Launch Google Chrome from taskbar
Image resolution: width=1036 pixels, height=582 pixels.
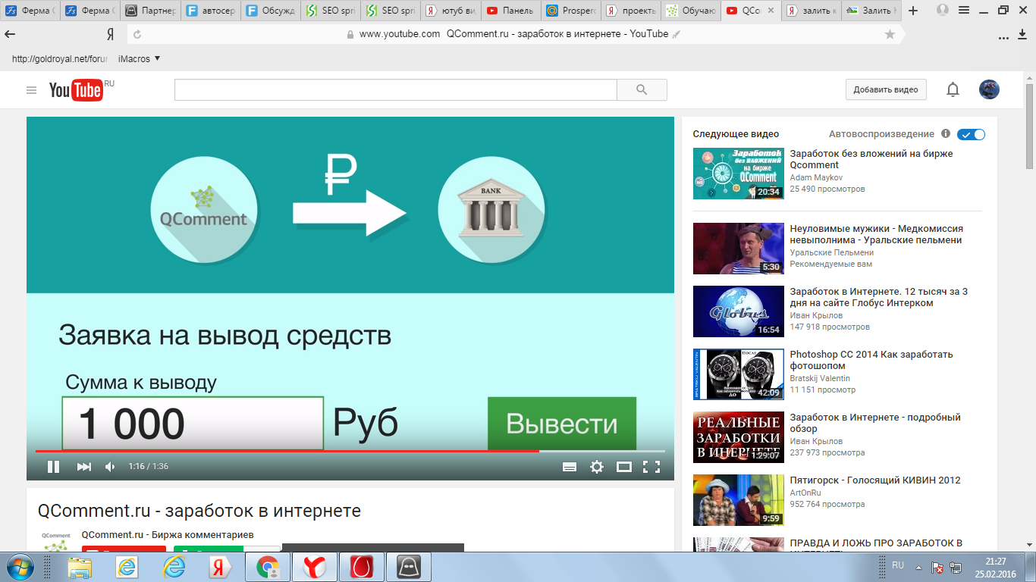pos(268,566)
